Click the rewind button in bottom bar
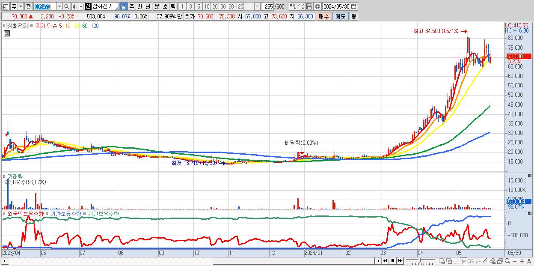Screen dimensions: 534x266 pos(385,261)
